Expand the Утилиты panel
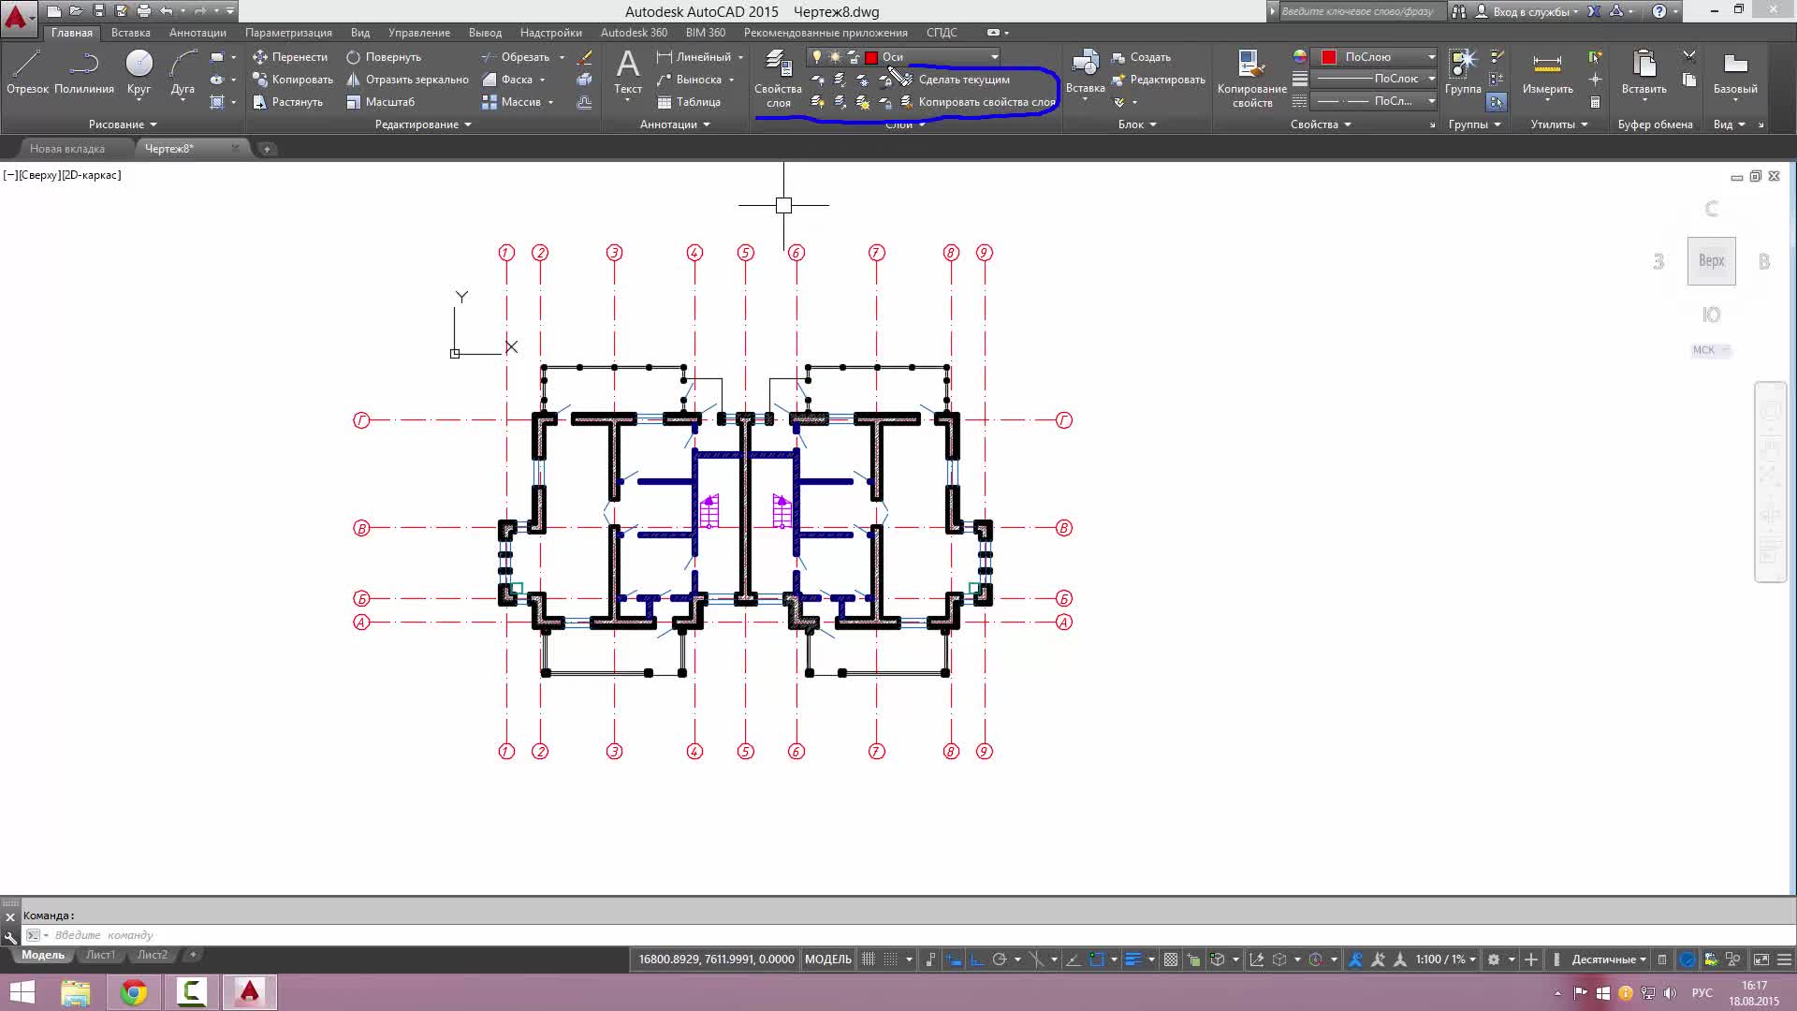1797x1011 pixels. (x=1559, y=125)
